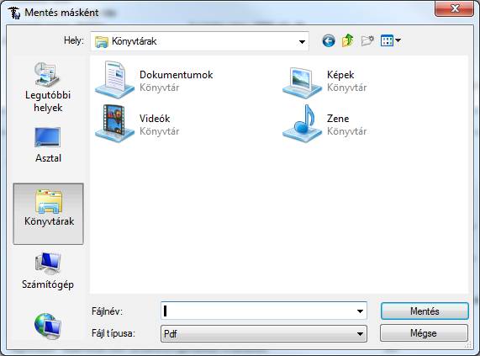Screen dimensions: 480x356
Task: Open the Dokumentumok library
Action: 154,80
